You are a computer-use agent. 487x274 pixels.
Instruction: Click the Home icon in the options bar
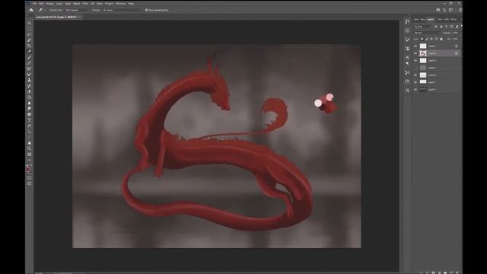click(x=31, y=10)
